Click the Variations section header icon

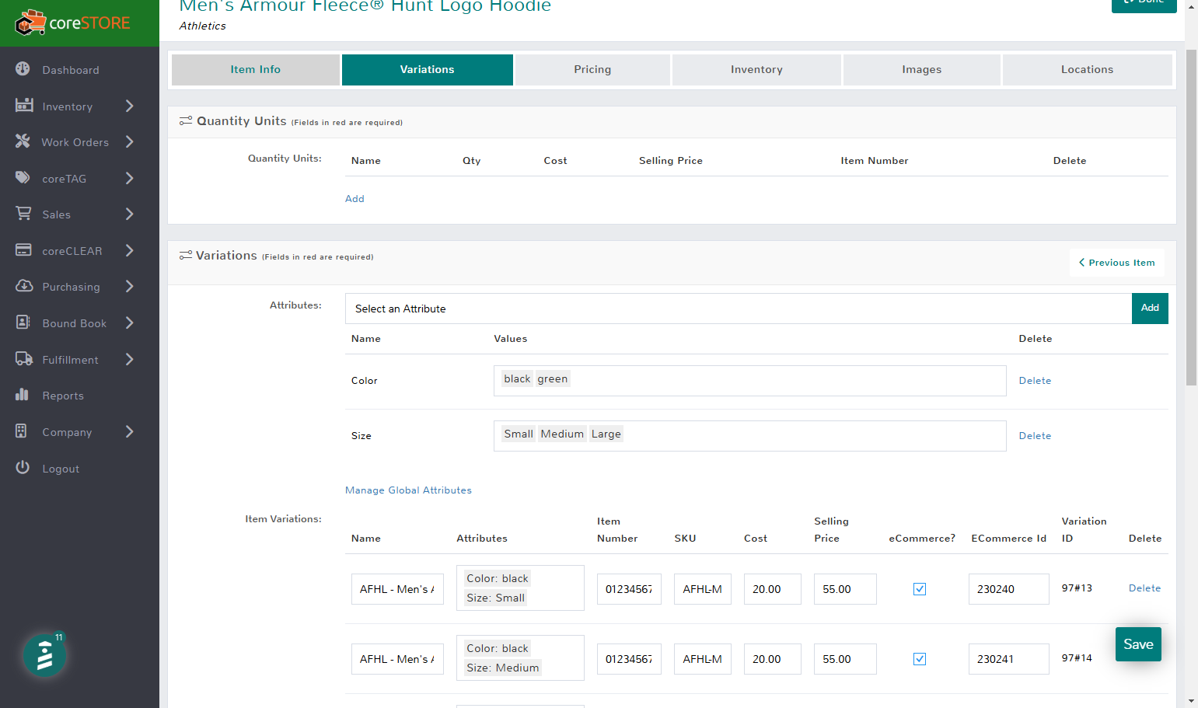tap(186, 255)
